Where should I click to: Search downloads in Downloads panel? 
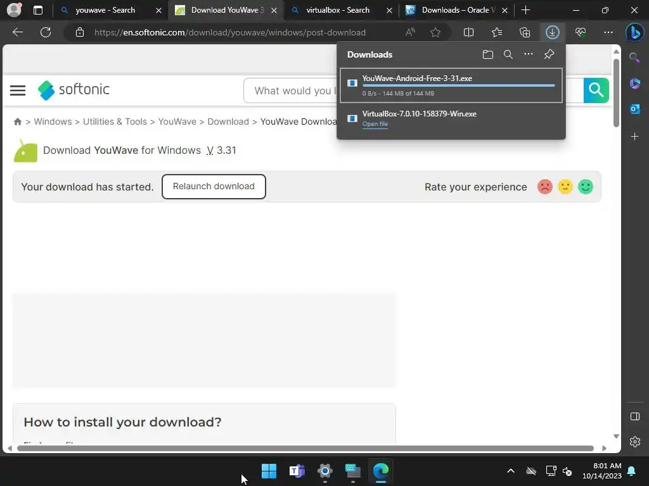(x=508, y=54)
